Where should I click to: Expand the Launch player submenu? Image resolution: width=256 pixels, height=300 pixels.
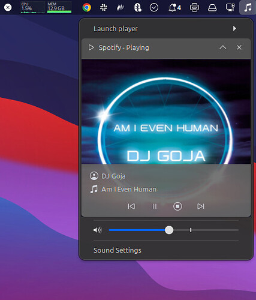click(166, 29)
